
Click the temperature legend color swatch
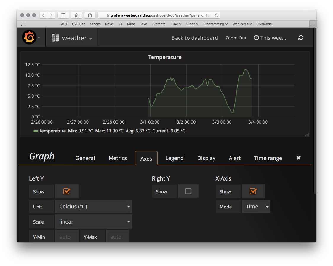[36, 131]
